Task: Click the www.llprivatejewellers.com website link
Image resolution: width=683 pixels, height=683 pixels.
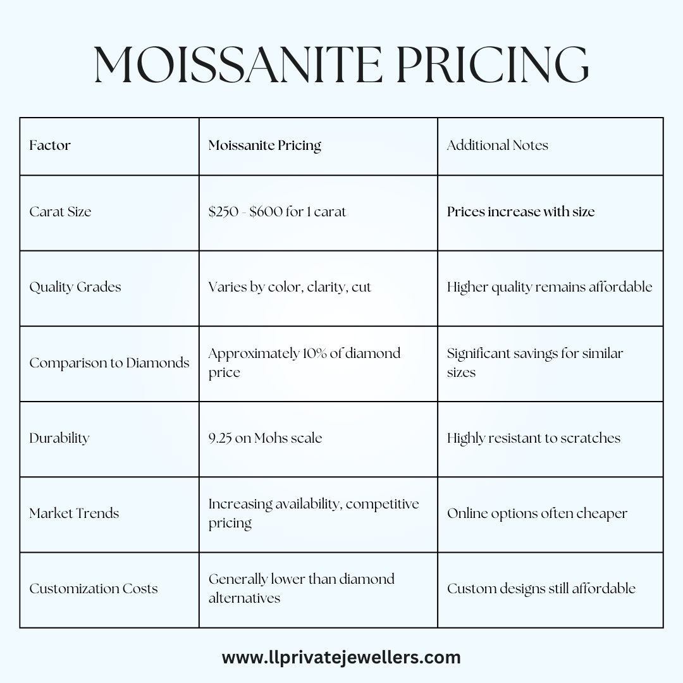Action: point(341,657)
